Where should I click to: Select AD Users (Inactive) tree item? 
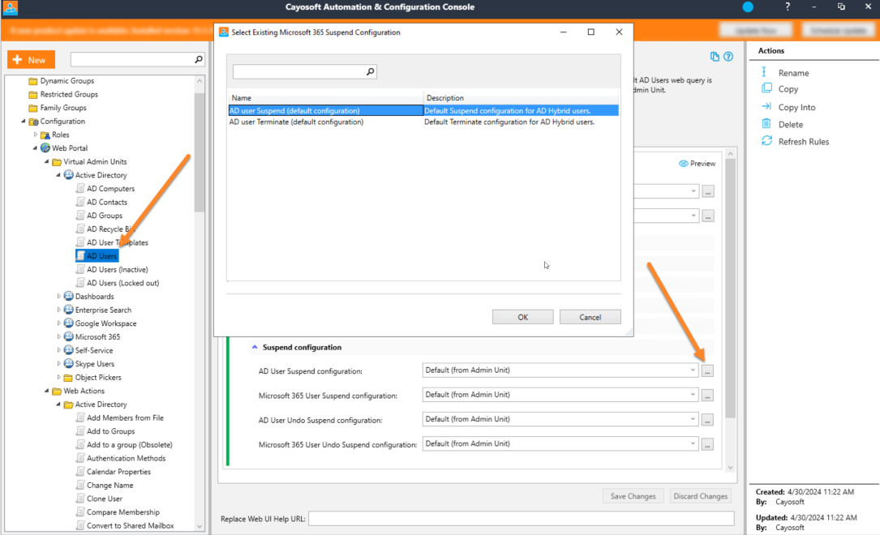coord(117,269)
